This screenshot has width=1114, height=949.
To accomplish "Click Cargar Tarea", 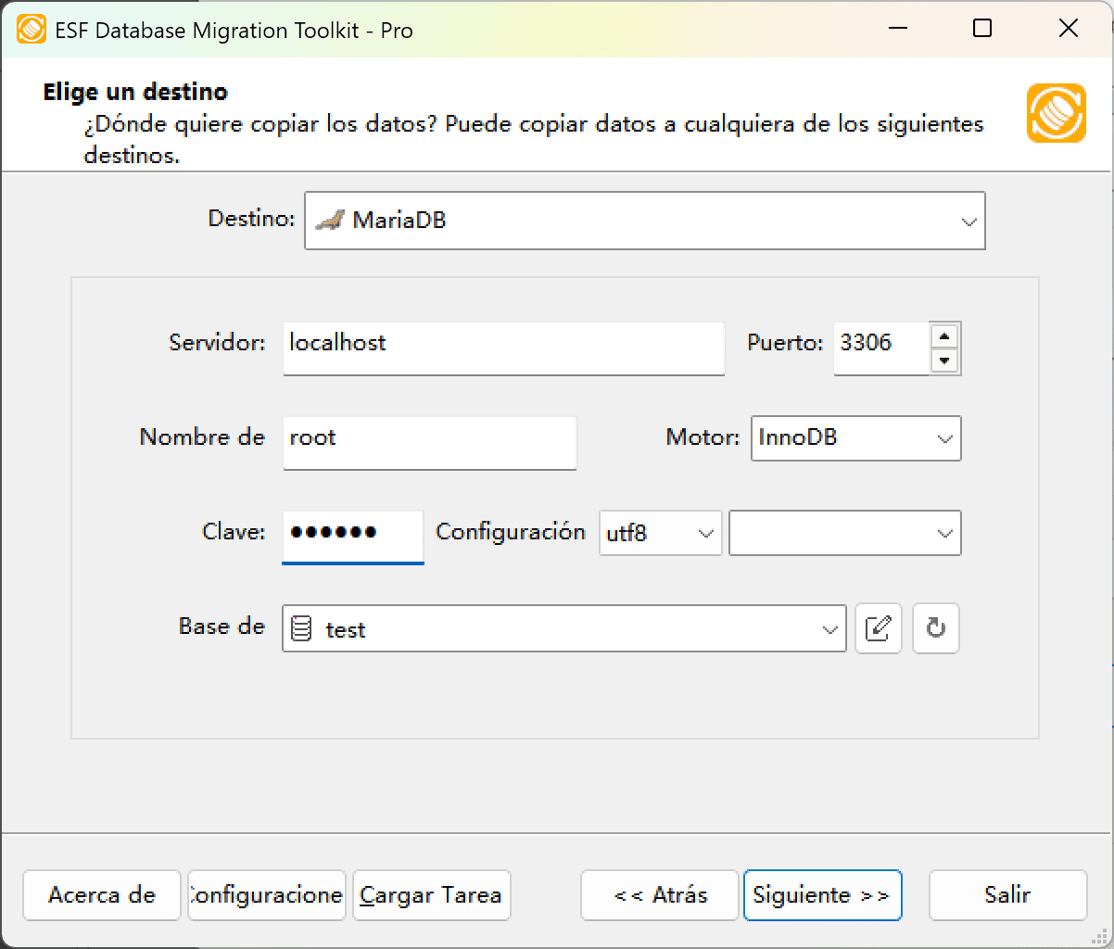I will [431, 895].
